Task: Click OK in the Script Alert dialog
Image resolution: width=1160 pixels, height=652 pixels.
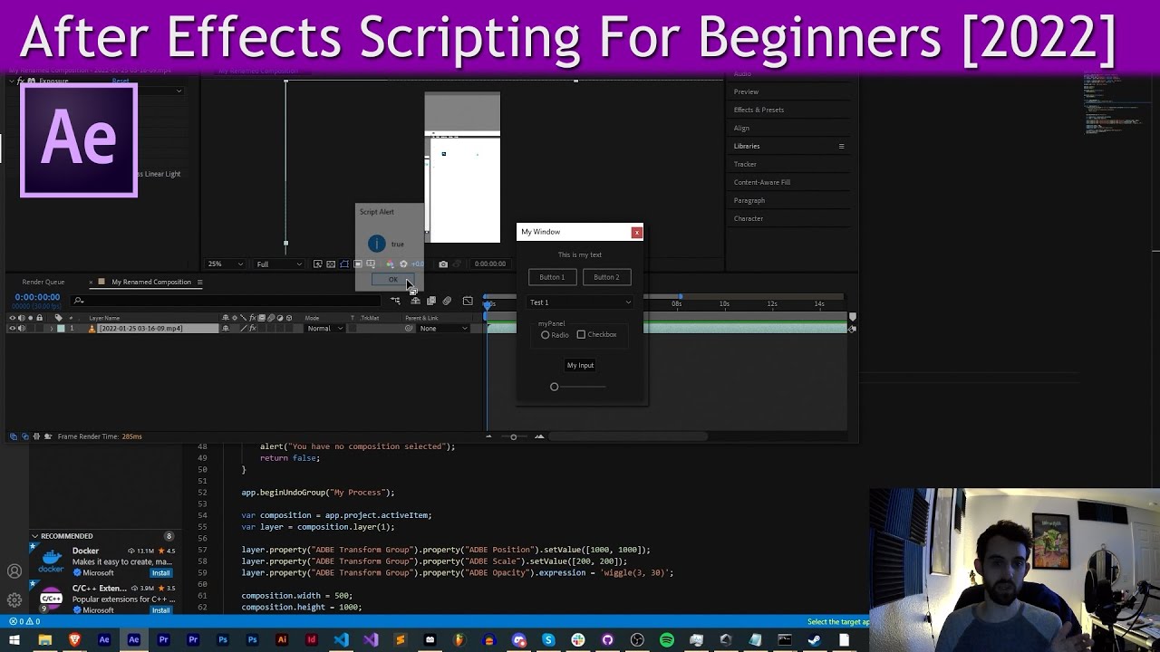Action: [392, 279]
